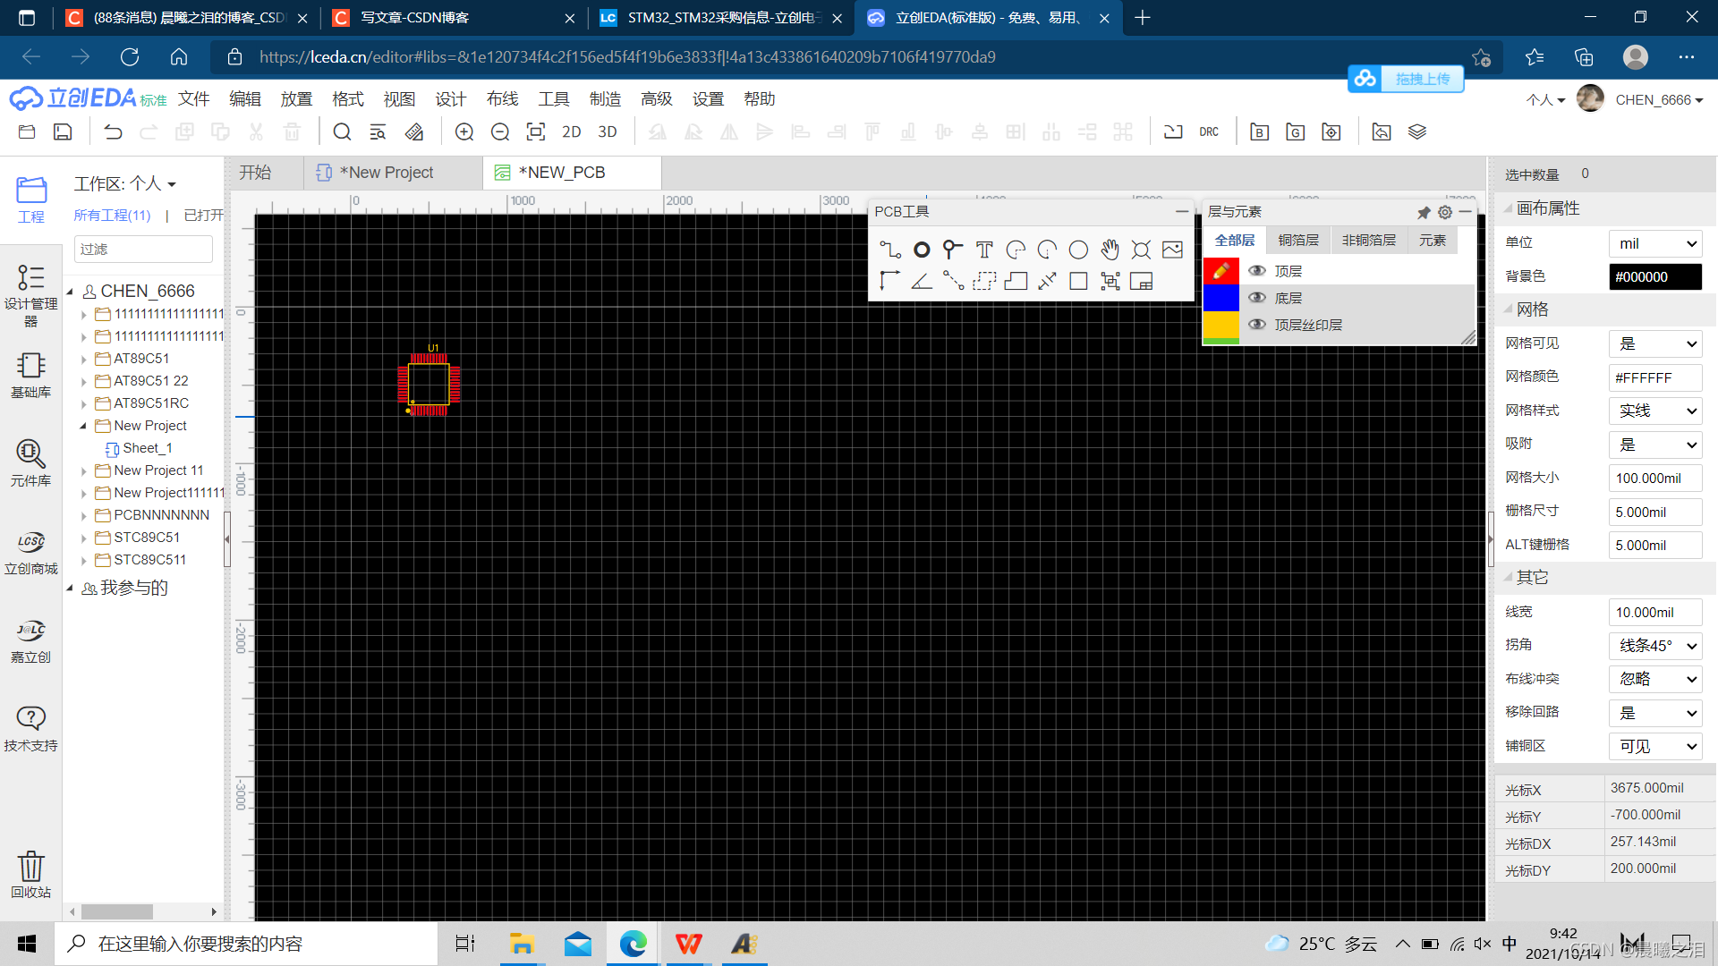Click the 过滤 filter input field

143,250
